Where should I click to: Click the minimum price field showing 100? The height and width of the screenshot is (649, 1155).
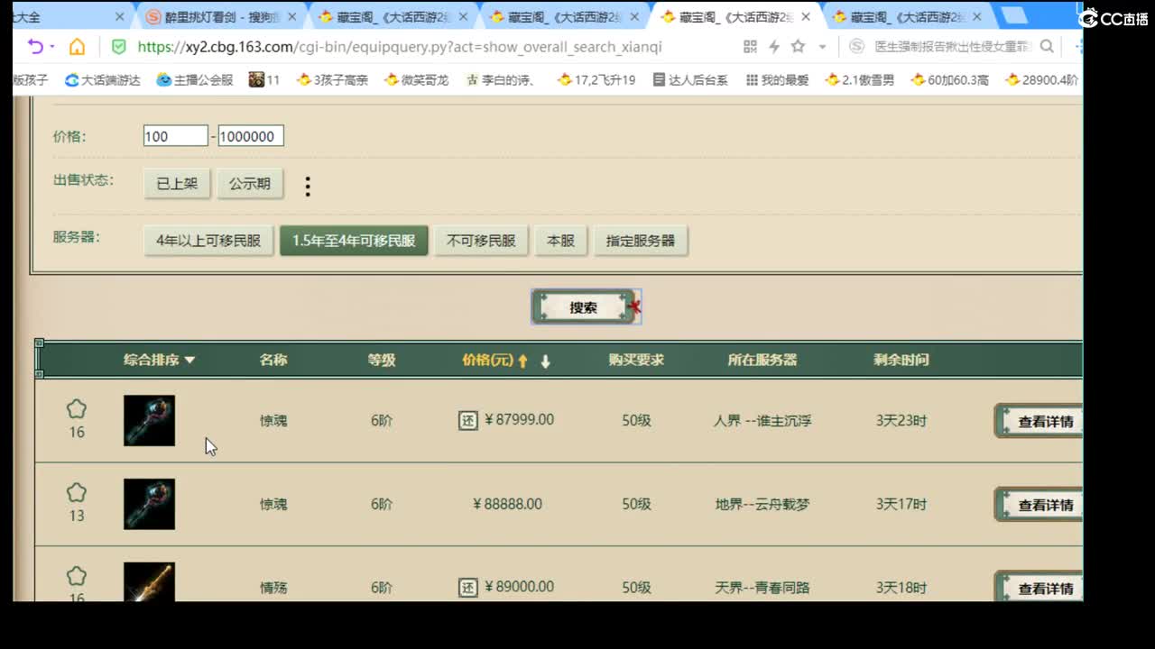(x=176, y=136)
